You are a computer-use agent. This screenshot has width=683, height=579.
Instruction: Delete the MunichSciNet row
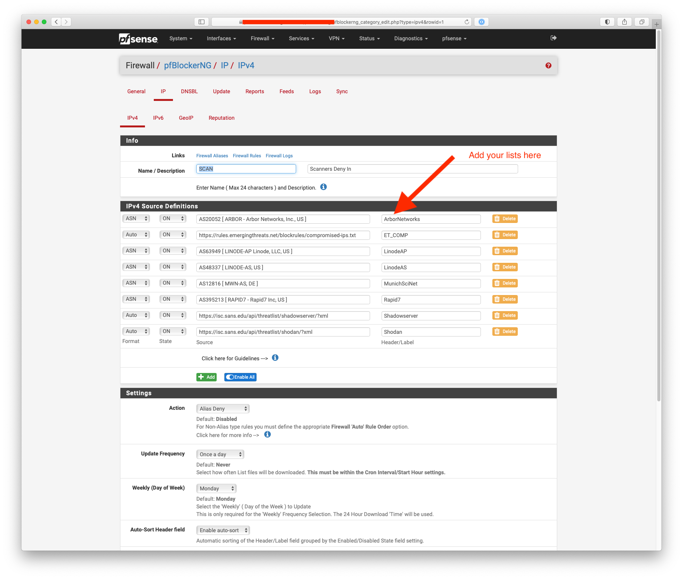point(505,283)
